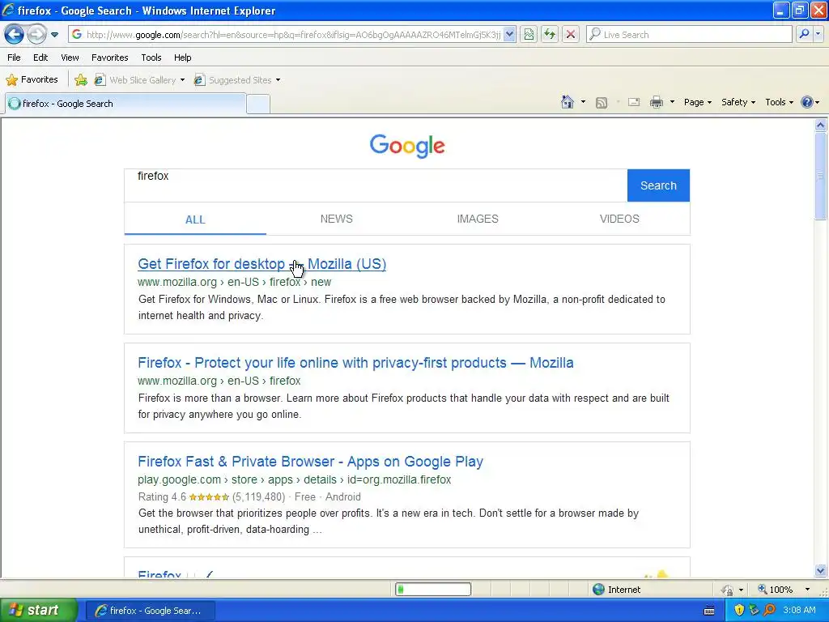Click the blue Help question mark icon

point(807,102)
